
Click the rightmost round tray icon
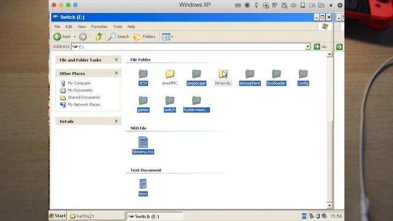(x=324, y=216)
